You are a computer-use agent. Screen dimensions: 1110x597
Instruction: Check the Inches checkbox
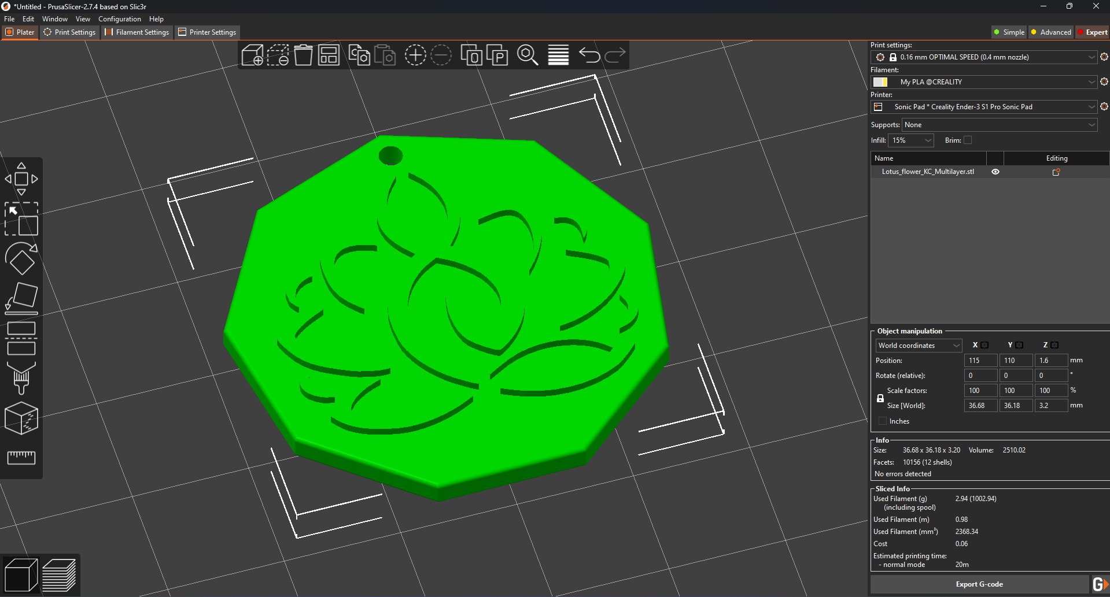[x=882, y=421]
